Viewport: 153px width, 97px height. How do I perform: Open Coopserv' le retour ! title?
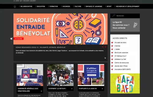tap(57, 88)
